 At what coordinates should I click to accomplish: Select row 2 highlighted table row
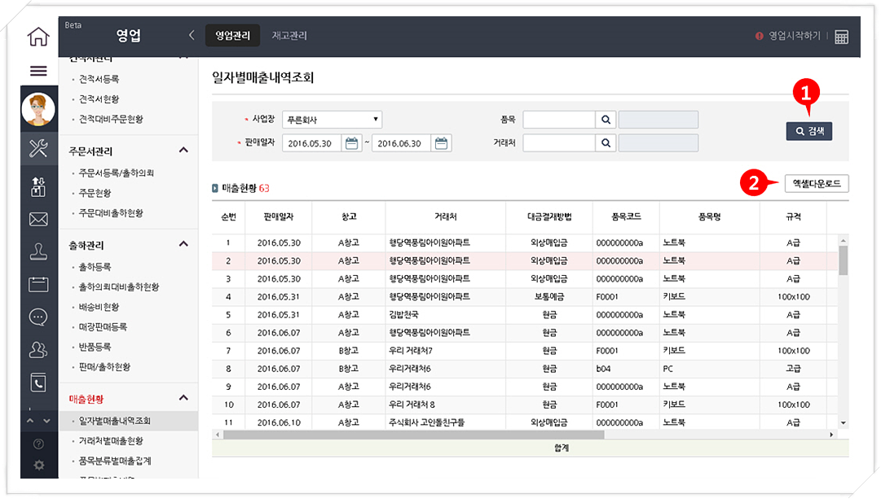point(525,261)
